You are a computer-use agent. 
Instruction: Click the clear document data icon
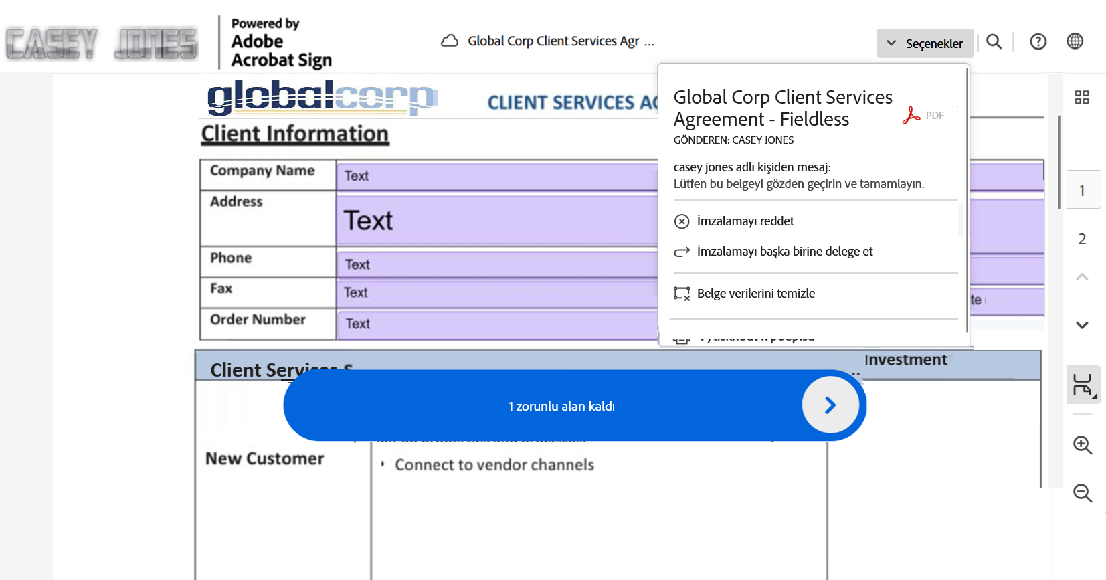[x=682, y=294]
